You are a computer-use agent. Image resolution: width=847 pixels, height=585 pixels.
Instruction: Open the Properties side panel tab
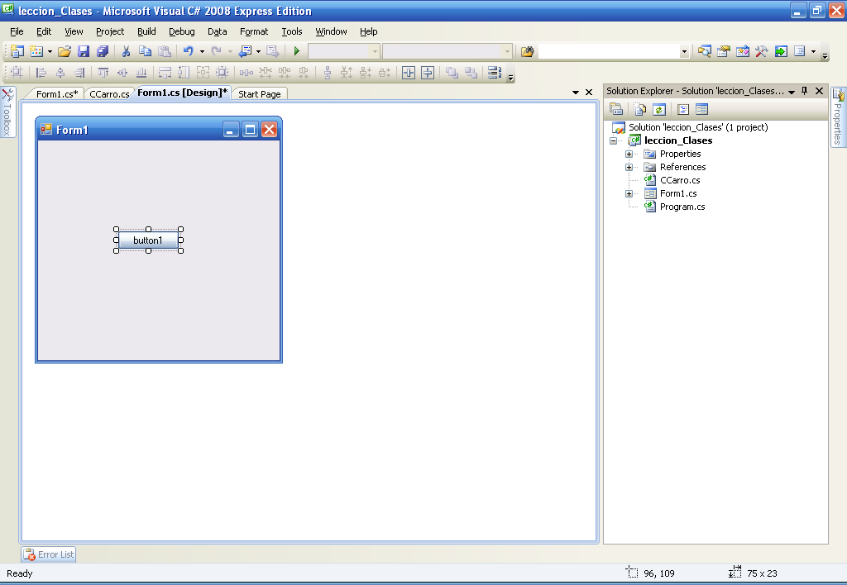coord(838,117)
